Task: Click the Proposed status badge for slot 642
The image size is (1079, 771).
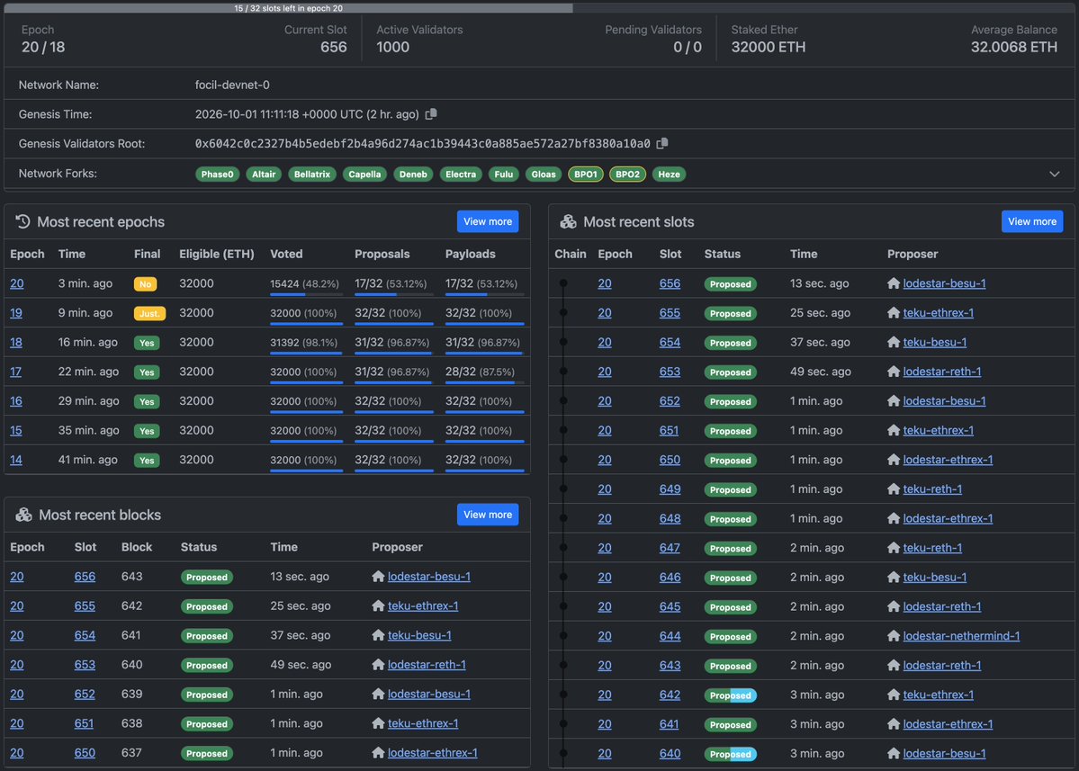Action: (730, 695)
